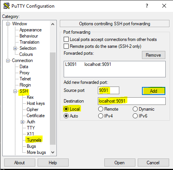
Task: Collapse the Window category node
Action: 8,24
